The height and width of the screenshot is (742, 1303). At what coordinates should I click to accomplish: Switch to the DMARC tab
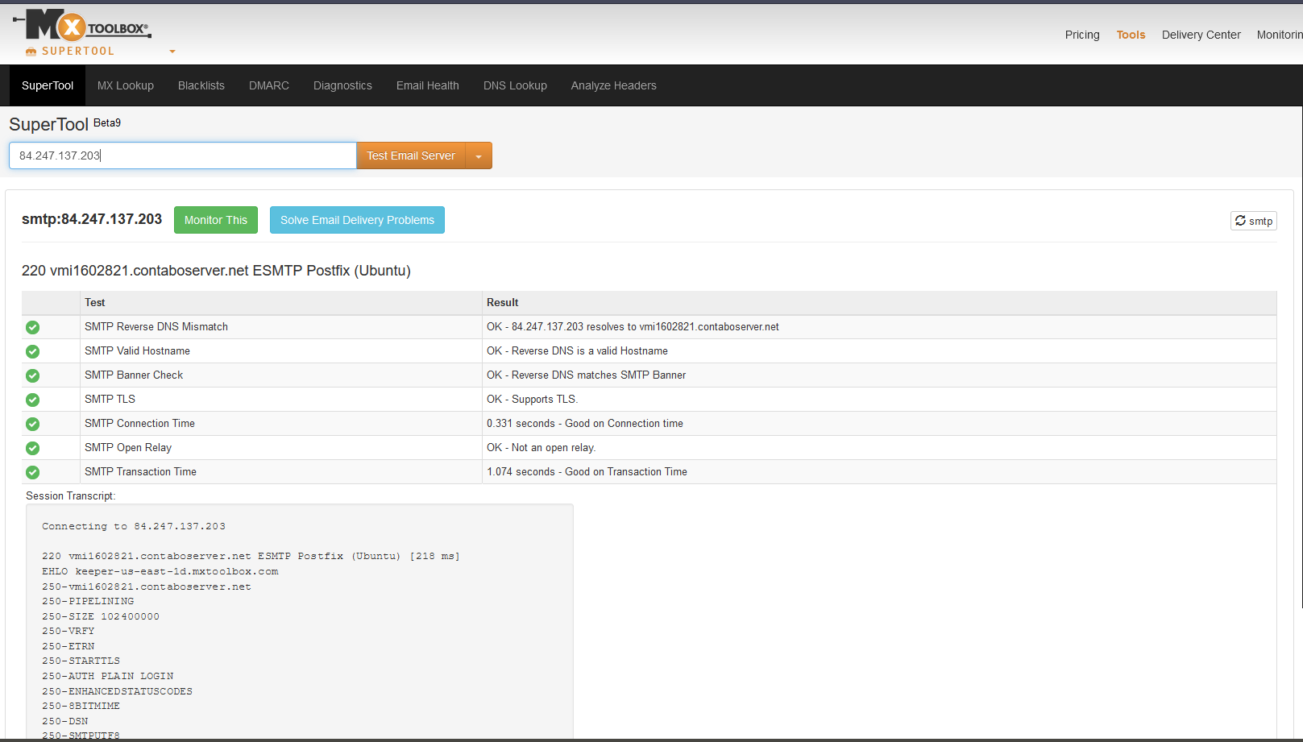pos(269,85)
